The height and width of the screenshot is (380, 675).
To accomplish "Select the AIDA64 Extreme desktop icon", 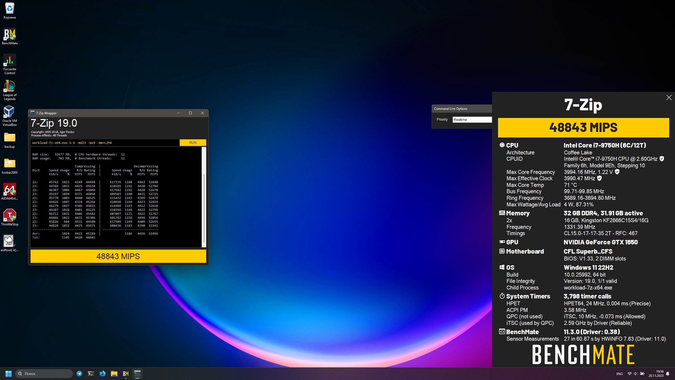I will coord(10,192).
